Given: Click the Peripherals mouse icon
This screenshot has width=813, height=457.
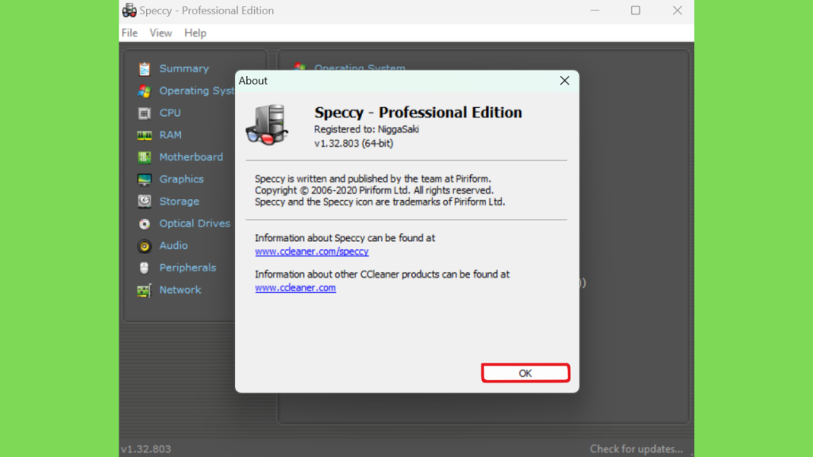Looking at the screenshot, I should [x=144, y=268].
